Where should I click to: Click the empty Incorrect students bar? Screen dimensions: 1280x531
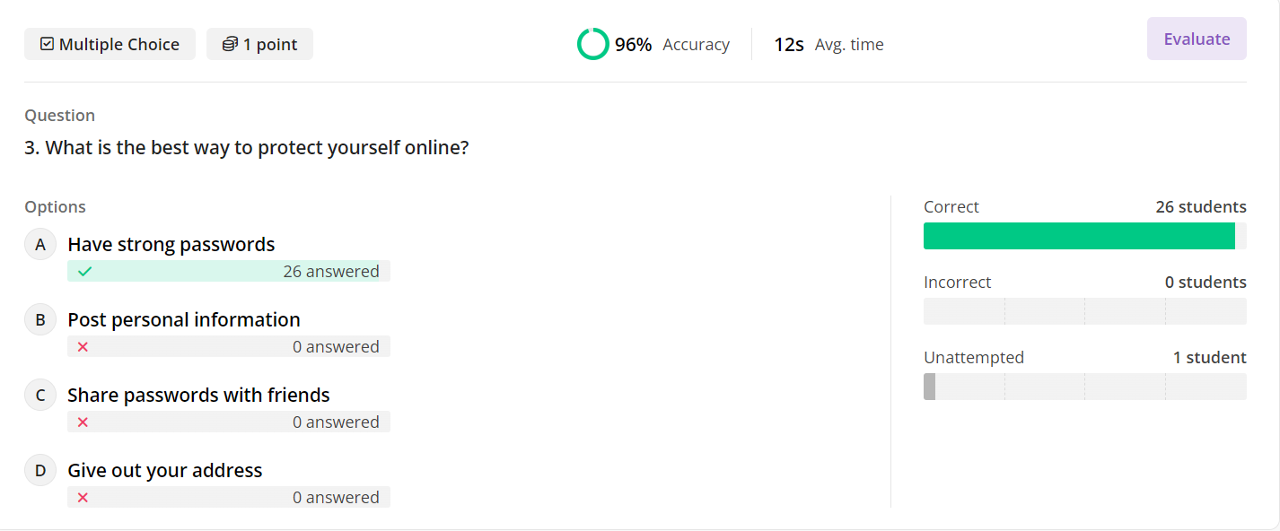1084,311
